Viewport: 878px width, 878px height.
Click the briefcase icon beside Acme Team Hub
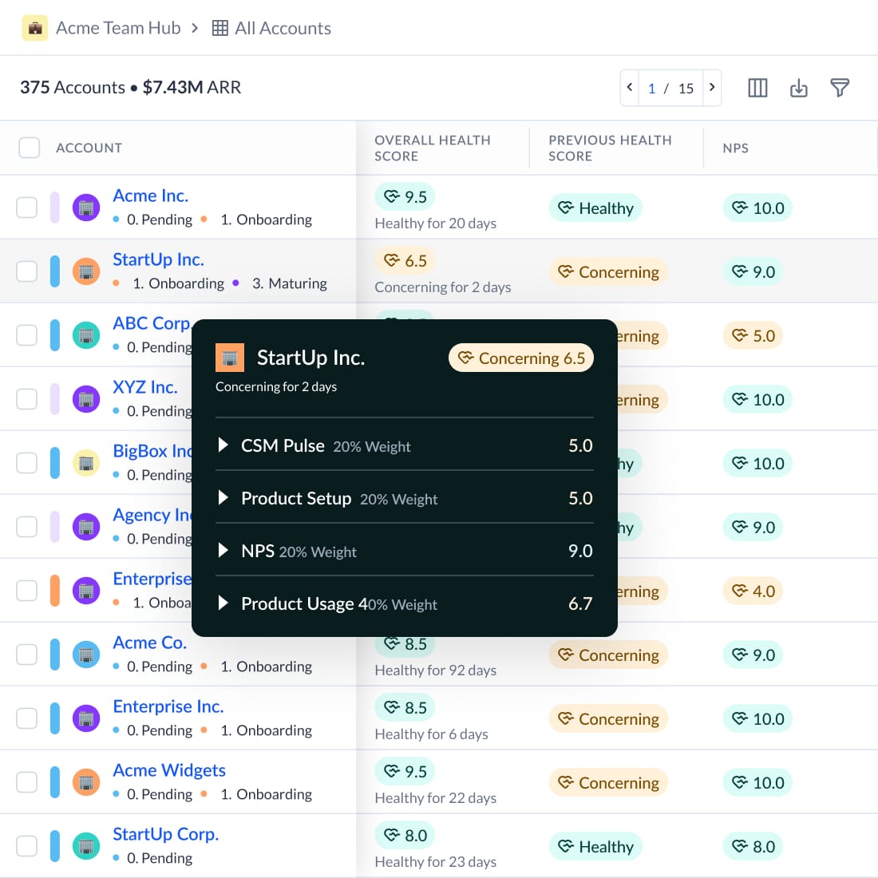pyautogui.click(x=35, y=27)
